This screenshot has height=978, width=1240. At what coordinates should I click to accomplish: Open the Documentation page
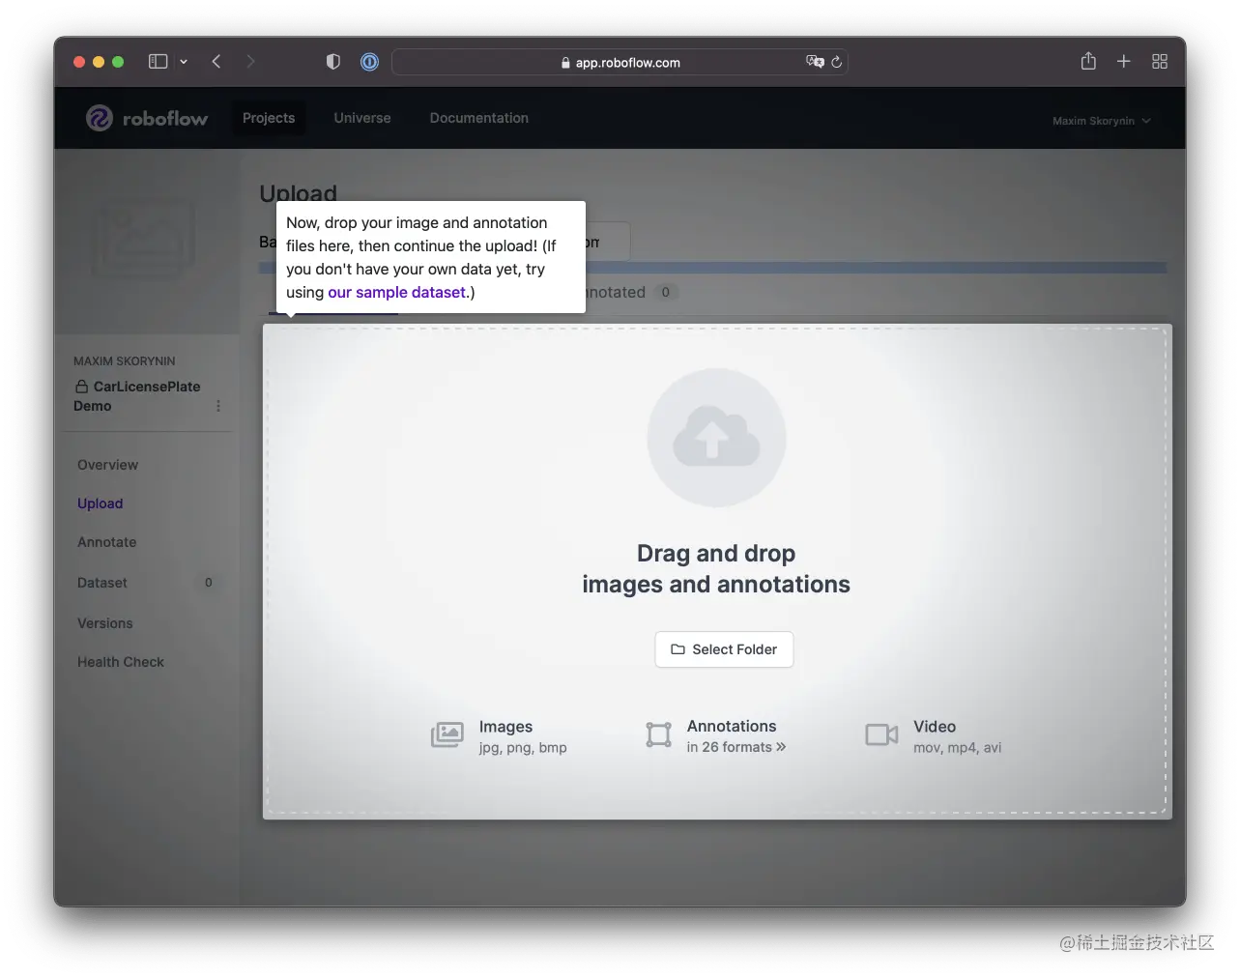tap(478, 117)
